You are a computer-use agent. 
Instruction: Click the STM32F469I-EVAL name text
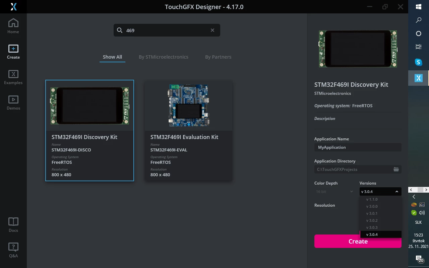pyautogui.click(x=169, y=150)
